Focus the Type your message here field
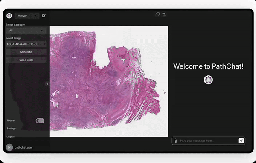Image resolution: width=256 pixels, height=163 pixels. 208,141
